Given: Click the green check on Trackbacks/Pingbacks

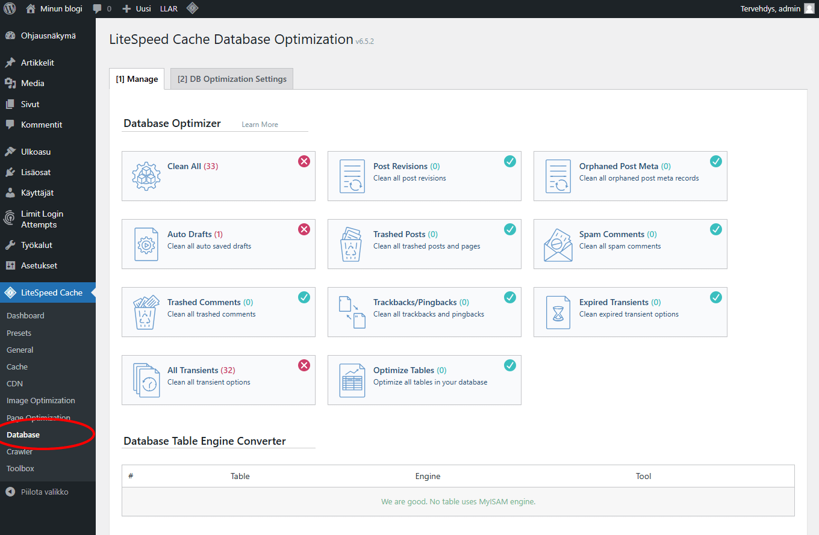Looking at the screenshot, I should [510, 297].
